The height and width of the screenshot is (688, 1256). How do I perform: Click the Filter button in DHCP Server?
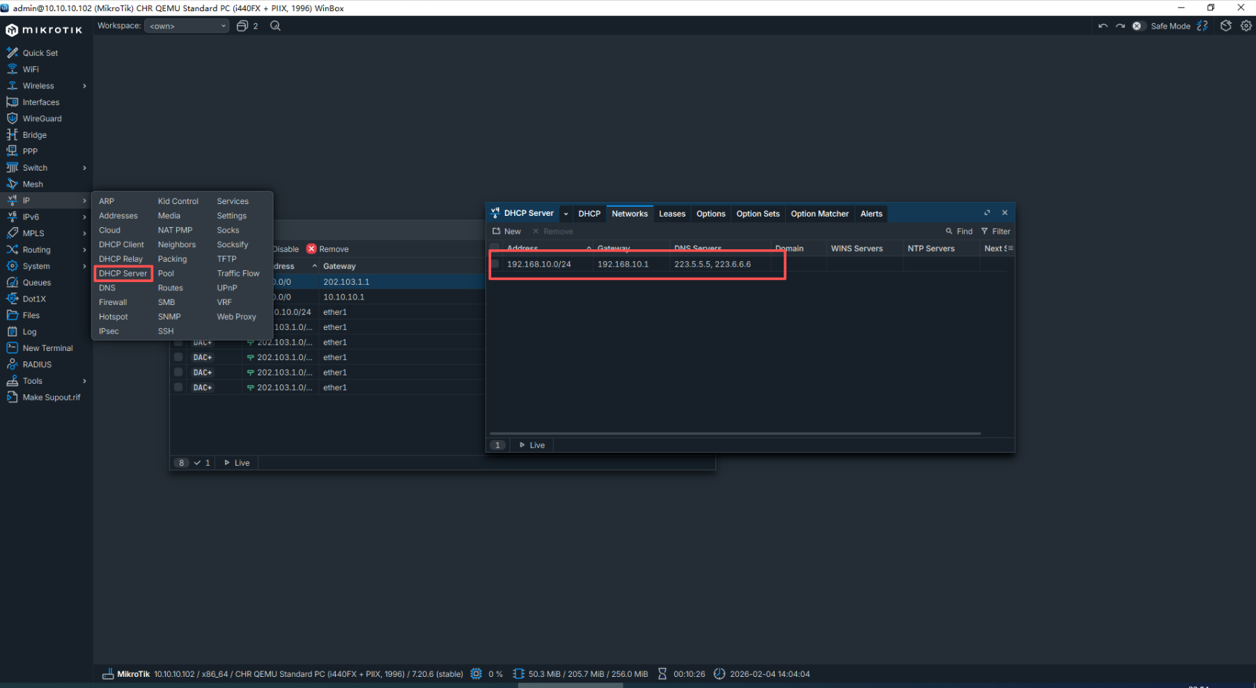pos(995,231)
